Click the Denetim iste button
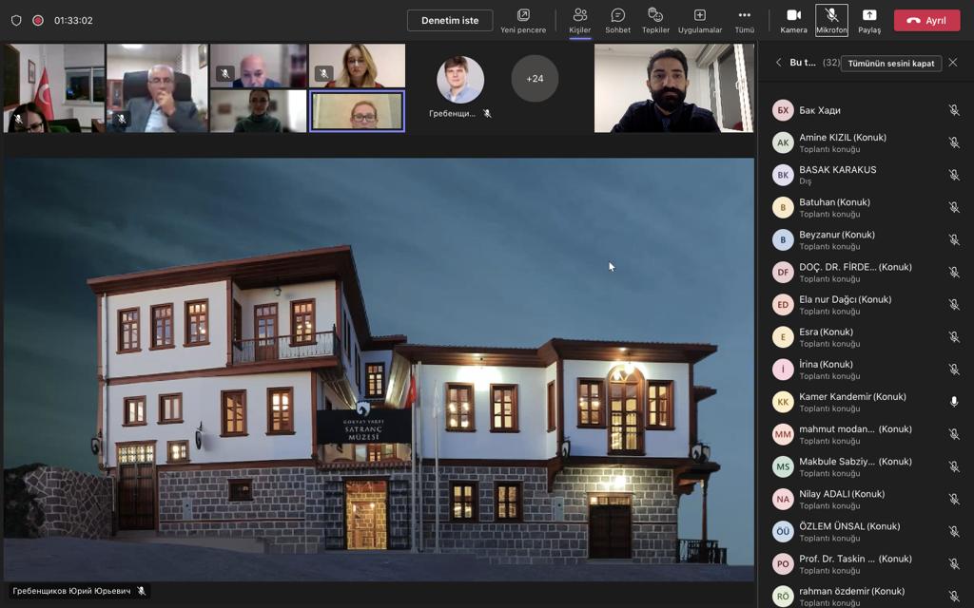 (450, 20)
